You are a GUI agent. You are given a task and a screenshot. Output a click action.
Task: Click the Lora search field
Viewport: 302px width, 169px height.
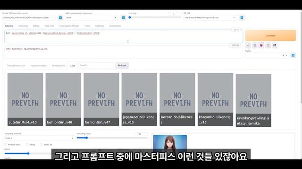[96, 65]
